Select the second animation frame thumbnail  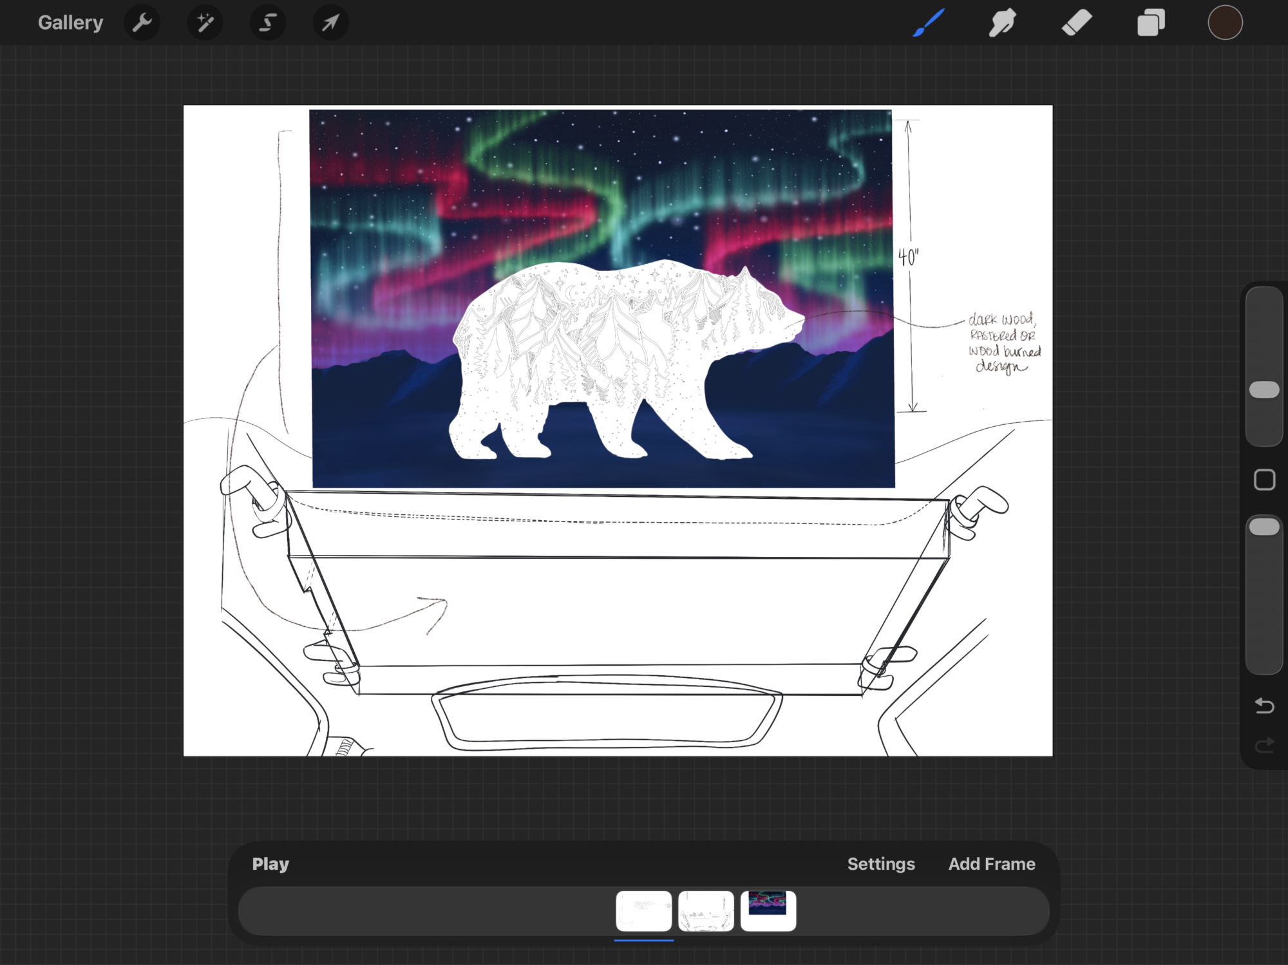pyautogui.click(x=706, y=911)
